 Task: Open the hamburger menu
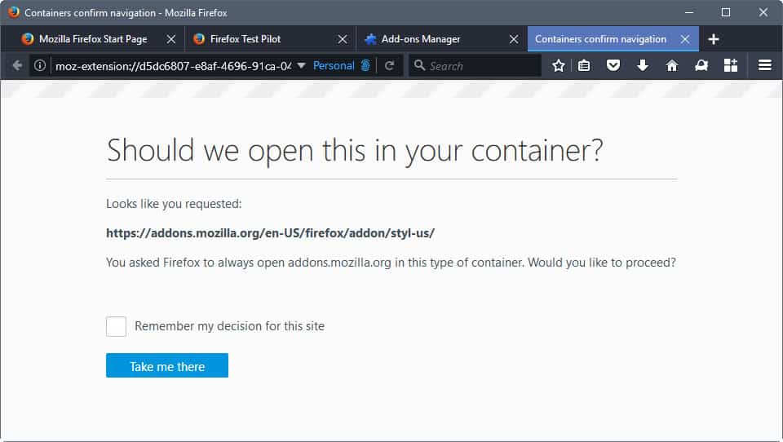[x=765, y=65]
